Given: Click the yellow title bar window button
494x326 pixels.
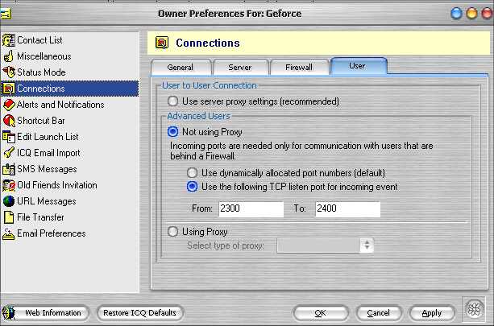Looking at the screenshot, I should [471, 14].
